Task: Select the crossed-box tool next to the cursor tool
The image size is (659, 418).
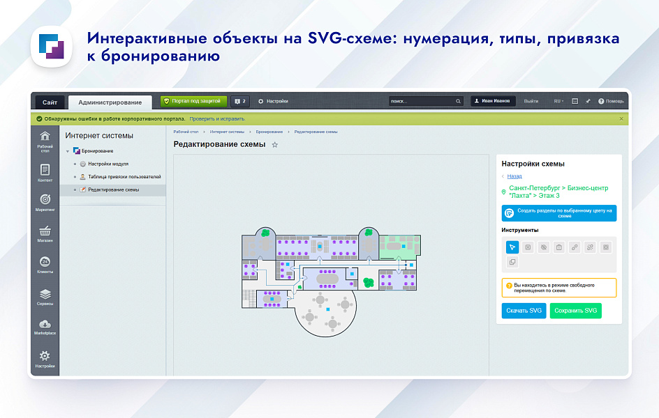Action: [x=528, y=247]
